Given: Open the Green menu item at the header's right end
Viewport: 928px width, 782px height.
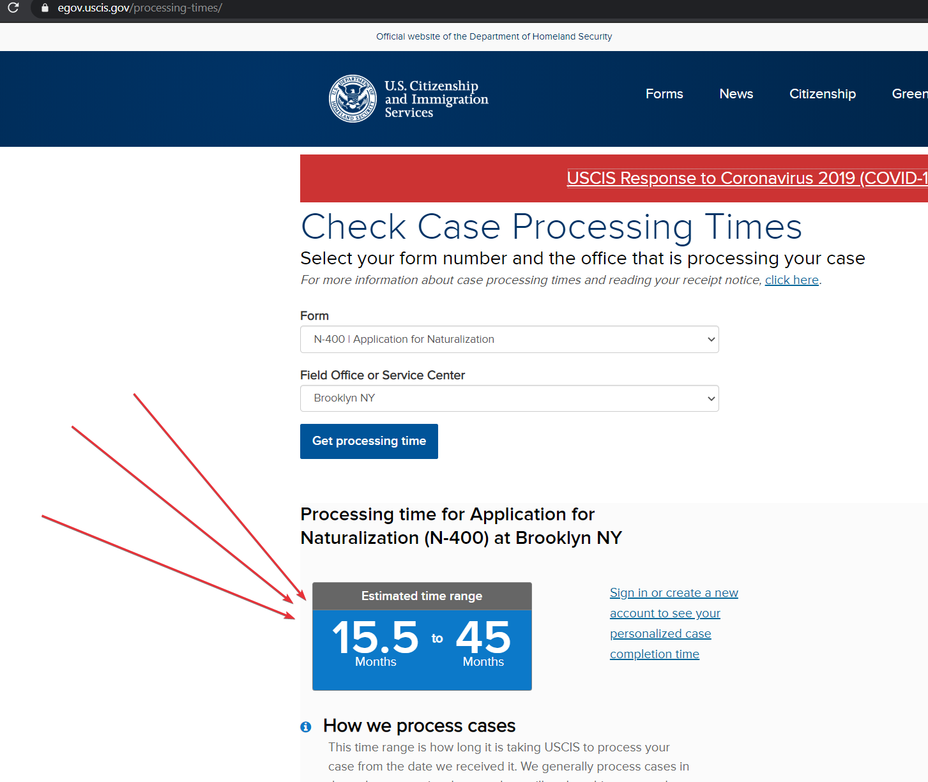Looking at the screenshot, I should [909, 94].
